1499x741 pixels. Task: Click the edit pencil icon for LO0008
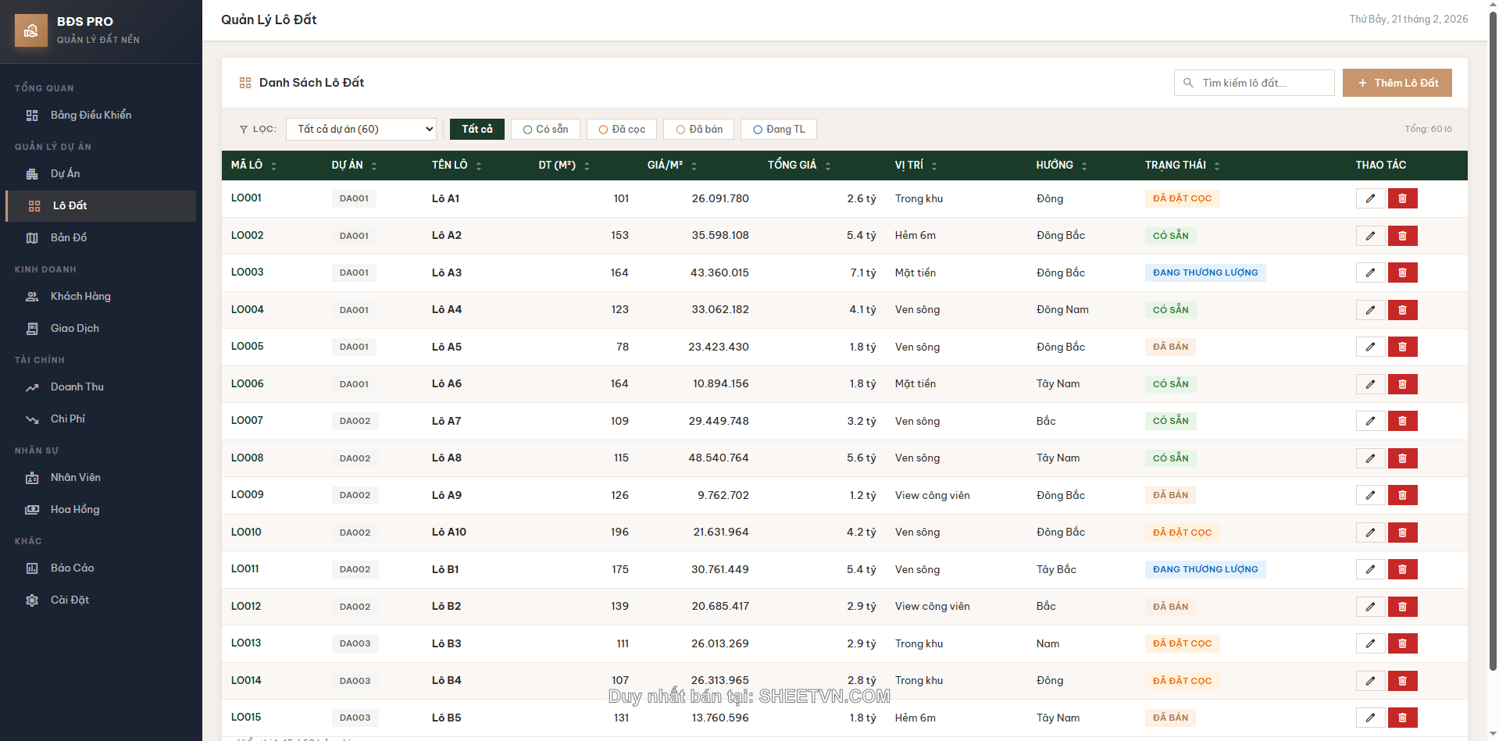(1370, 458)
